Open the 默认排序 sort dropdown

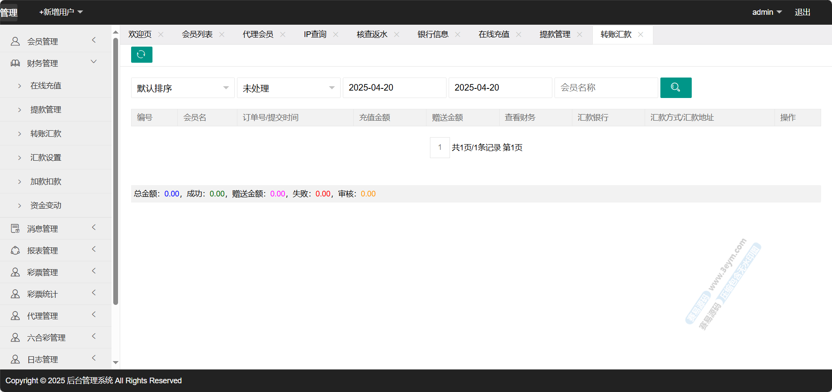tap(183, 88)
